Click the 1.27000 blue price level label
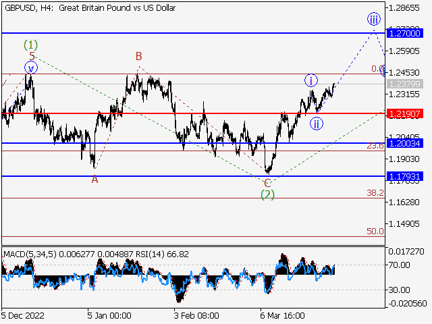The height and width of the screenshot is (324, 432). [x=405, y=33]
